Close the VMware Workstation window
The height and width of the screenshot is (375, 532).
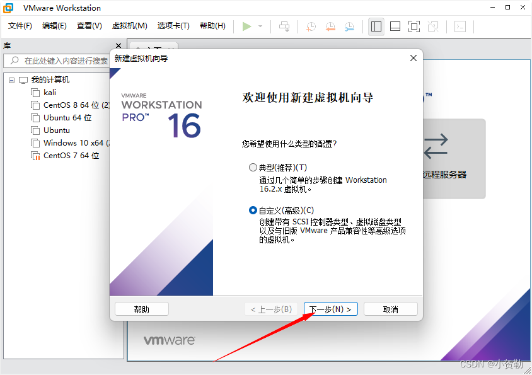523,8
